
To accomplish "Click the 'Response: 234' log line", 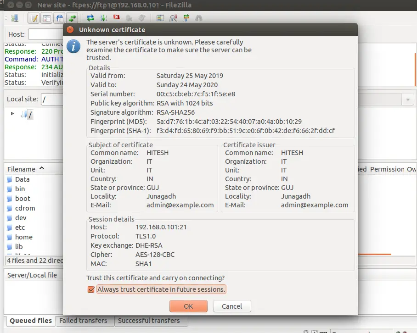I will 34,67.
